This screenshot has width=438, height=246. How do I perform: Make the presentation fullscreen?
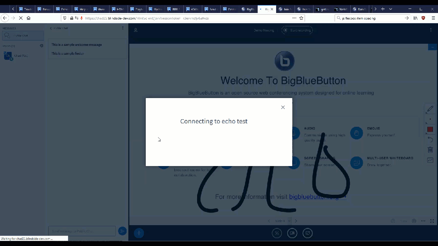[x=432, y=221]
